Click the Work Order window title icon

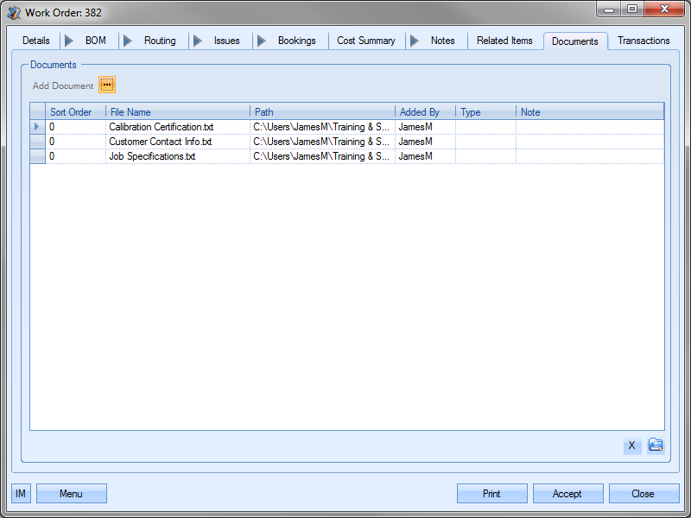tap(14, 13)
